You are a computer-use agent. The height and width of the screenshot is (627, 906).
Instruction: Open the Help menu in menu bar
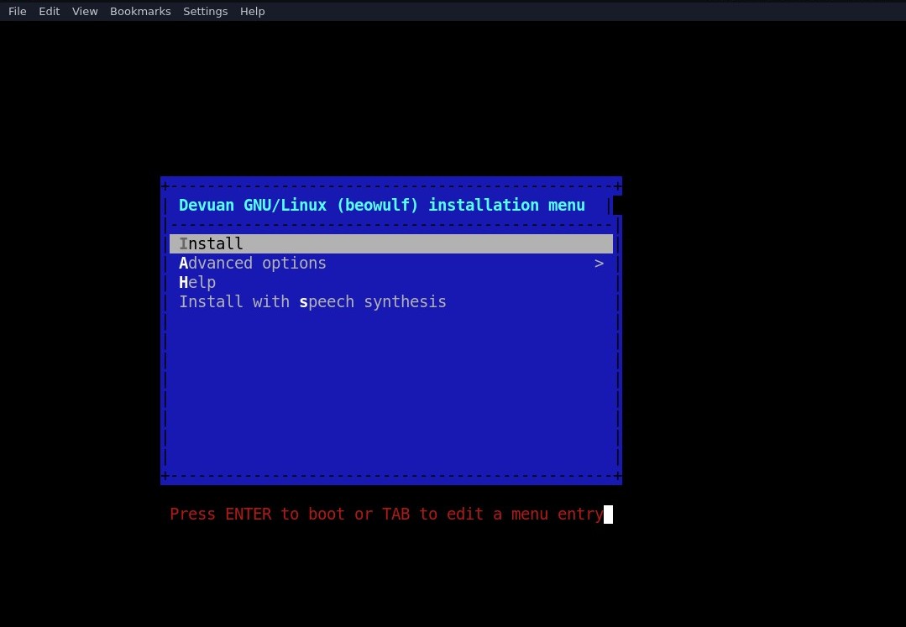click(x=252, y=11)
